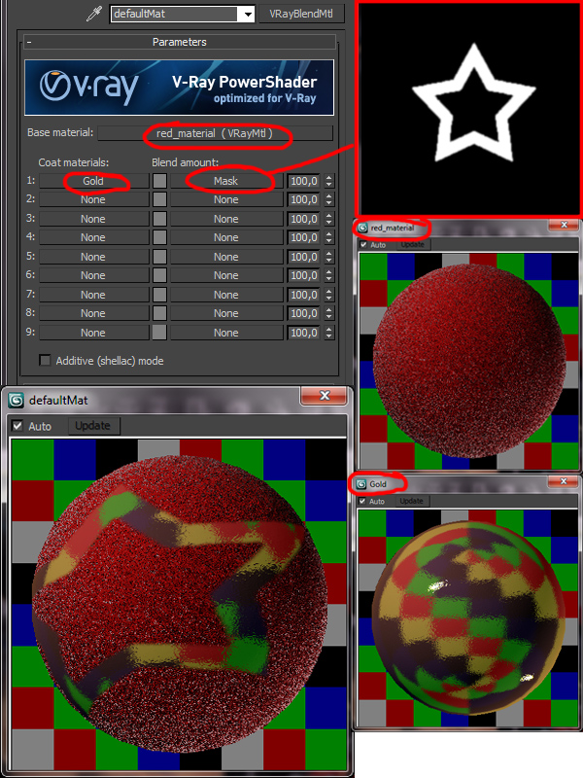This screenshot has height=778, width=583.
Task: Close the defaultMat preview window
Action: click(x=323, y=398)
